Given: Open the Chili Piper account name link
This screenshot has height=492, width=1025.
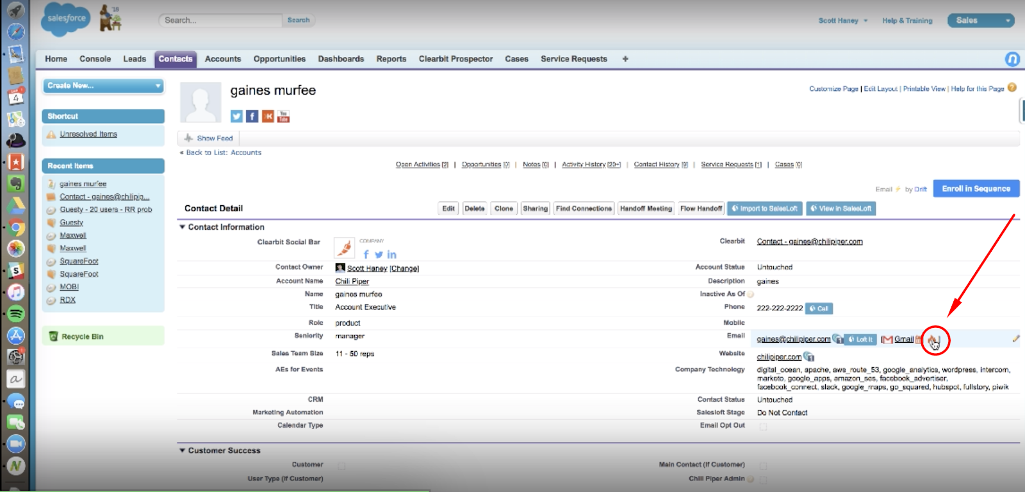Looking at the screenshot, I should tap(352, 281).
